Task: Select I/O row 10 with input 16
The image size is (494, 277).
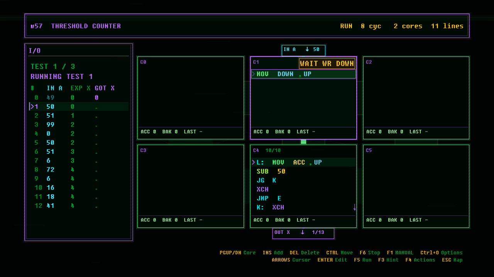Action: (79, 188)
